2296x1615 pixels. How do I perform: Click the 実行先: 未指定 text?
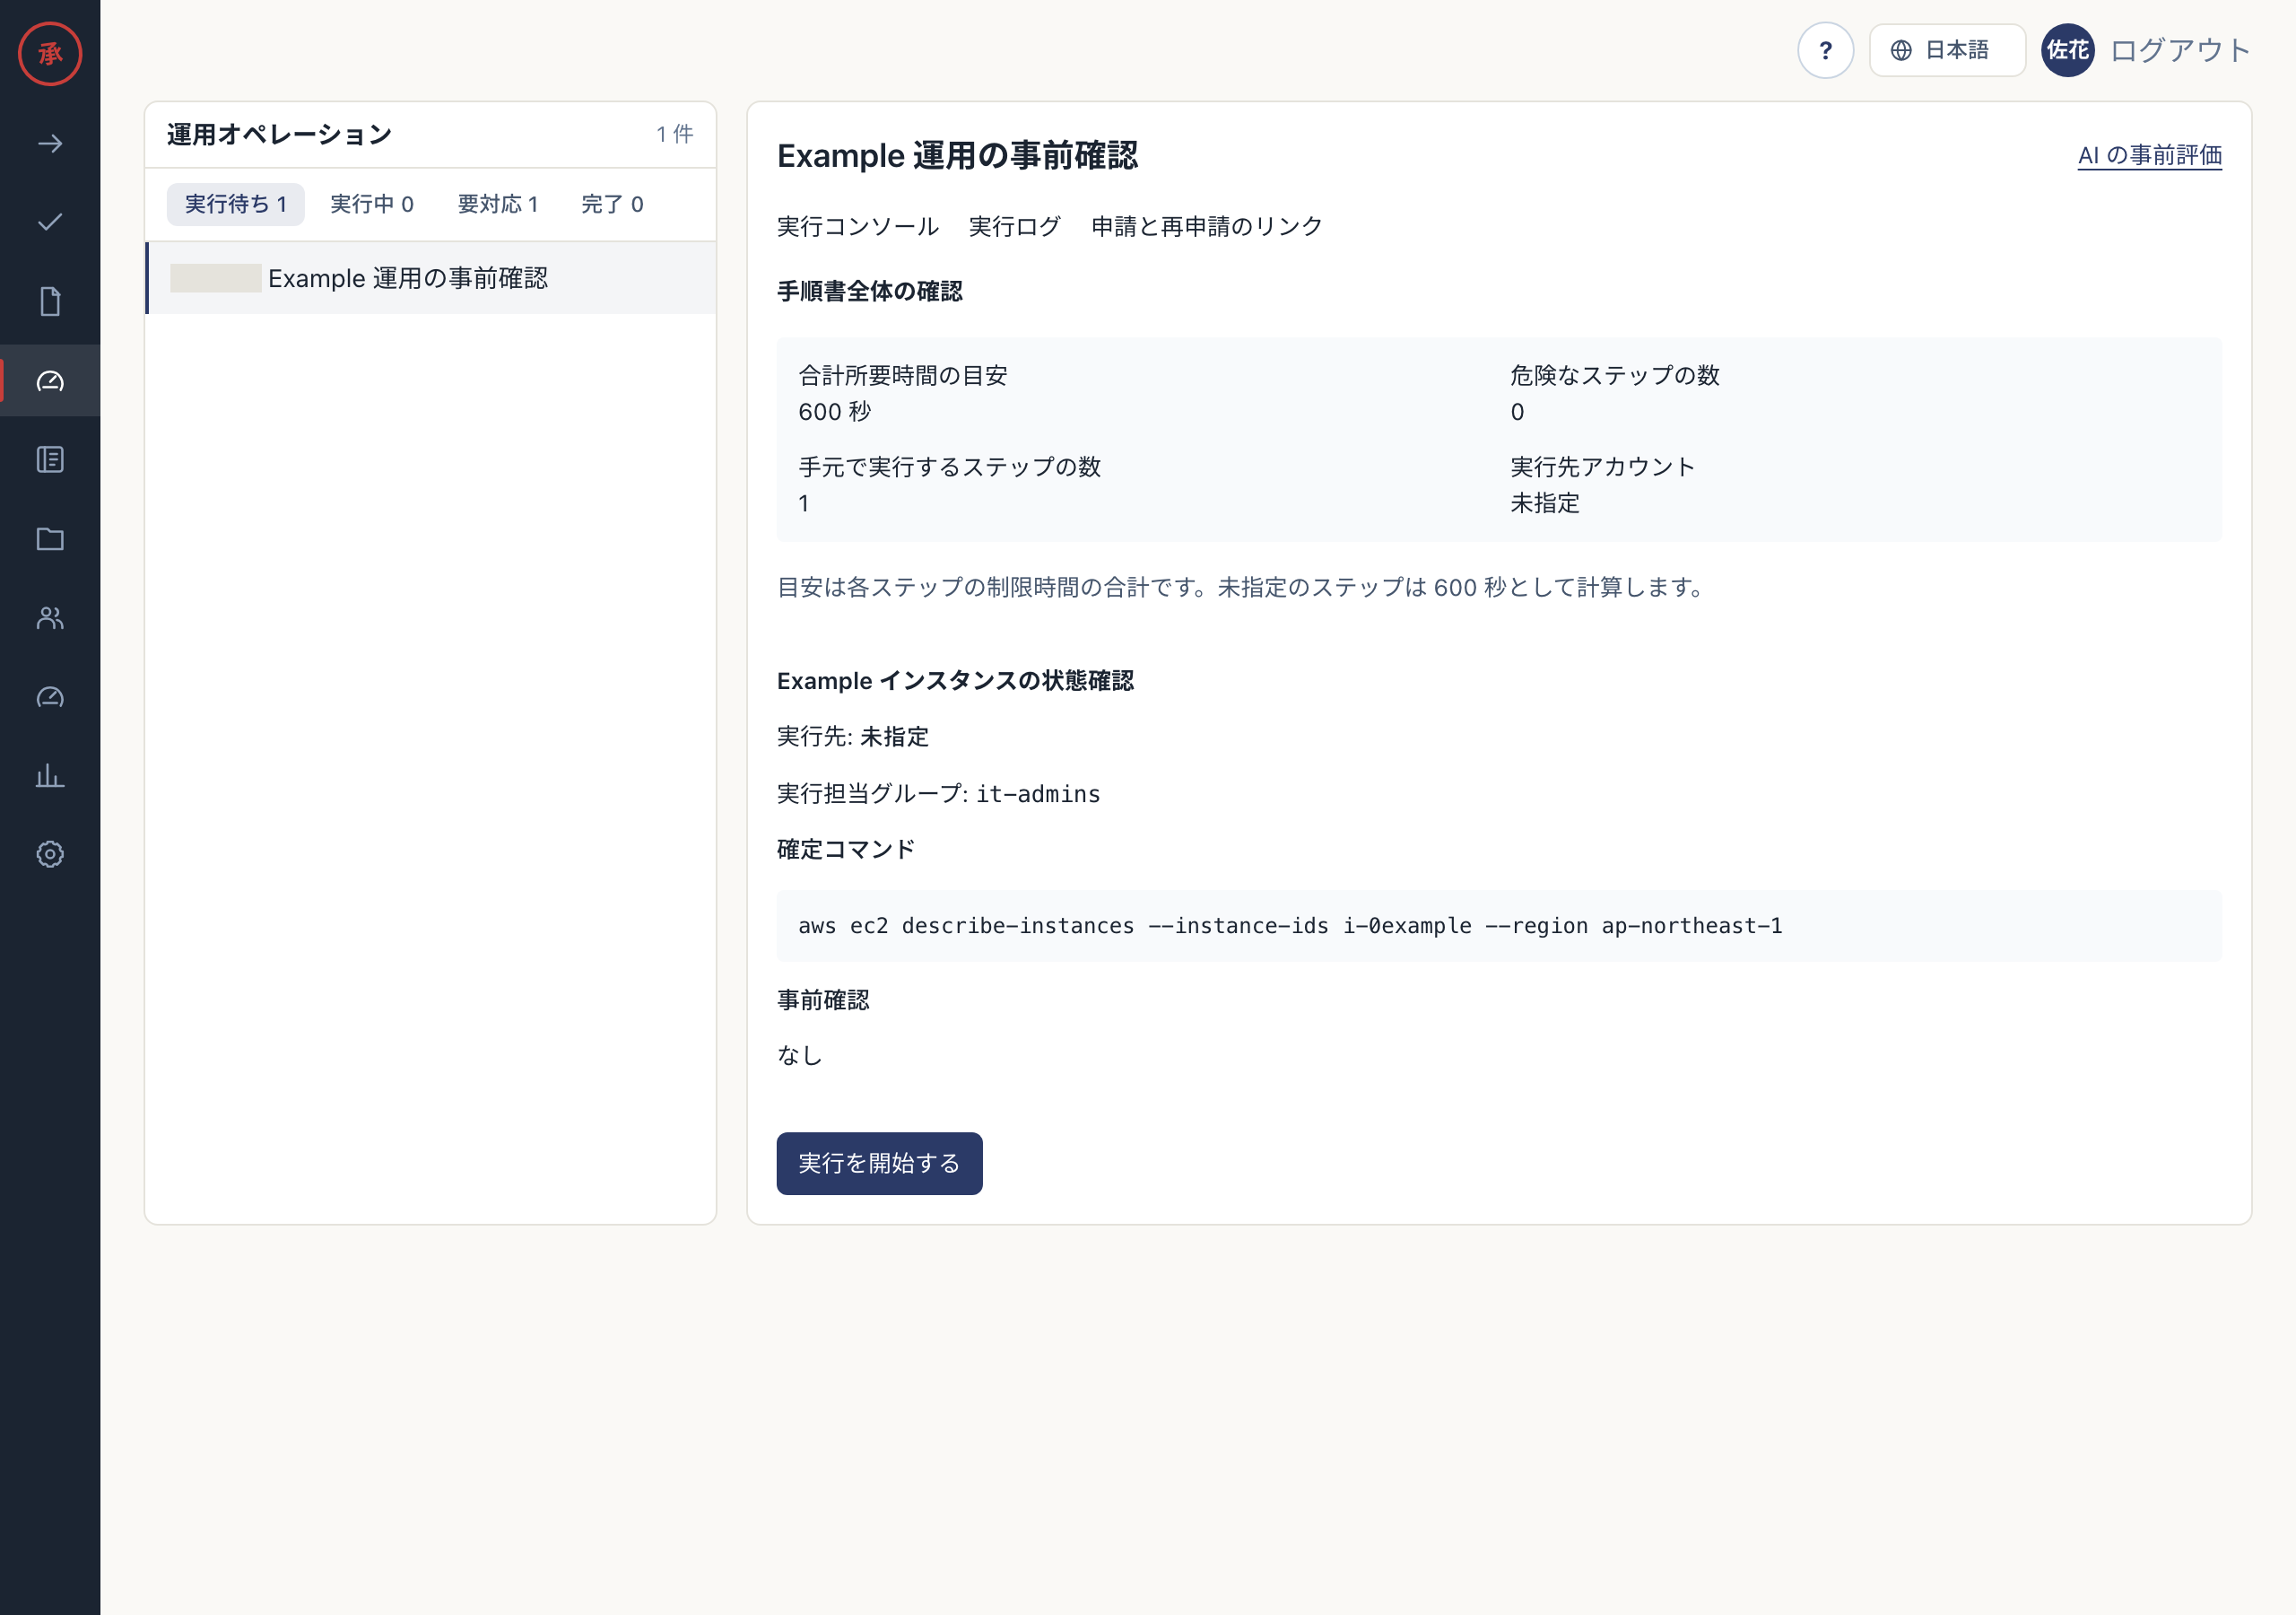(852, 737)
